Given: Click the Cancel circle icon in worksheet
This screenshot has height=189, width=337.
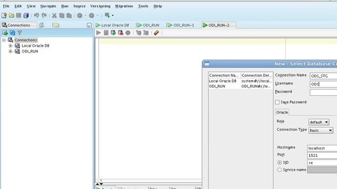Looking at the screenshot, I should pos(128,33).
